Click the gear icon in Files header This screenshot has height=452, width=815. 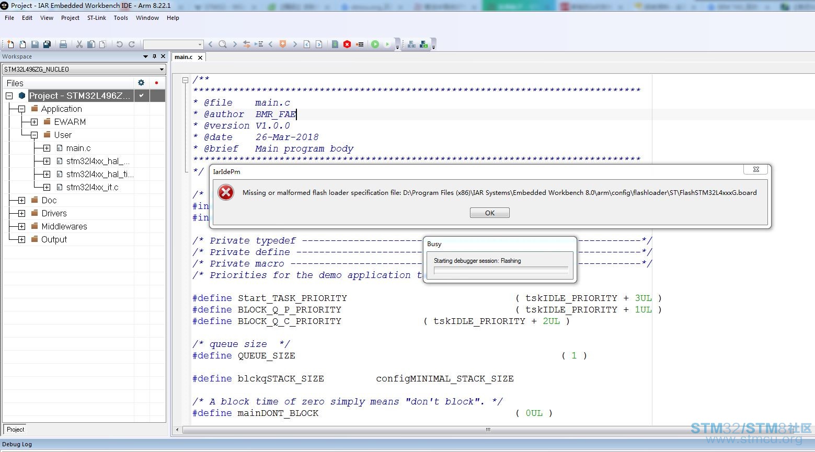tap(141, 83)
